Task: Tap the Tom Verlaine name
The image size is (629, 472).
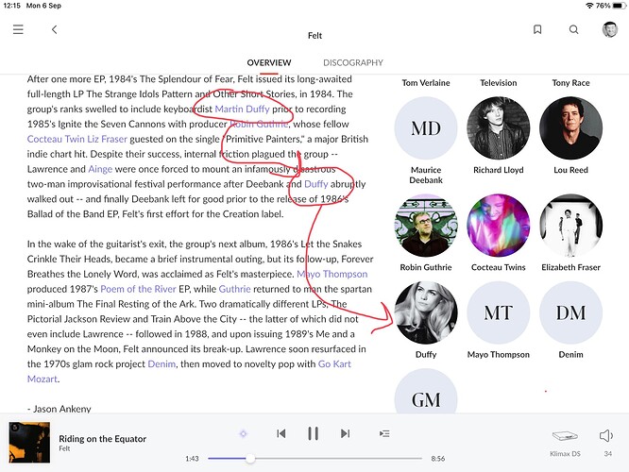Action: [x=426, y=83]
